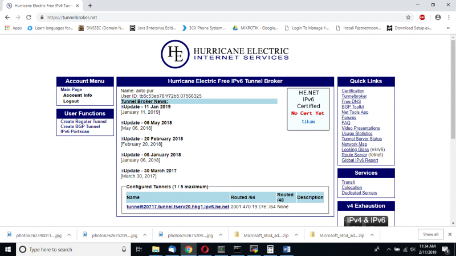Viewport: 456px width, 256px height.
Task: Go back with the browser back arrow
Action: [x=7, y=18]
